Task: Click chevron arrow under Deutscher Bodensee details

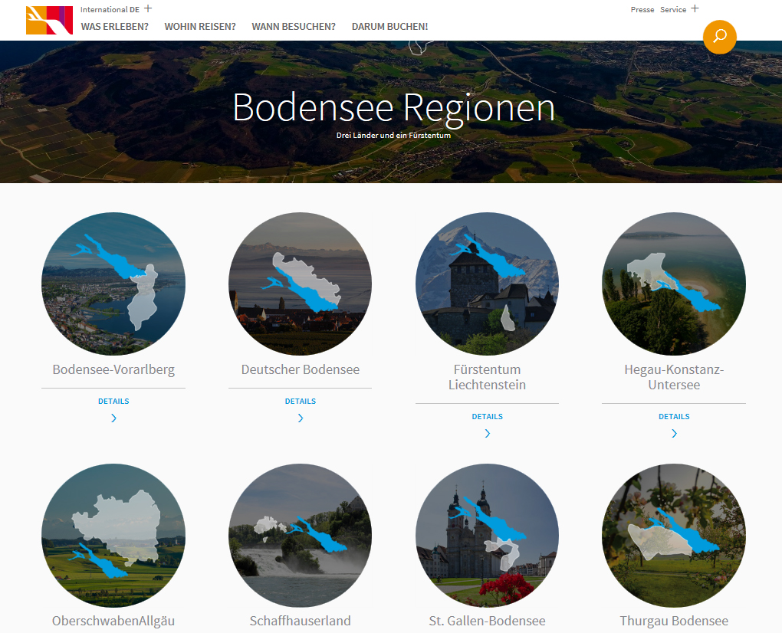Action: click(301, 418)
